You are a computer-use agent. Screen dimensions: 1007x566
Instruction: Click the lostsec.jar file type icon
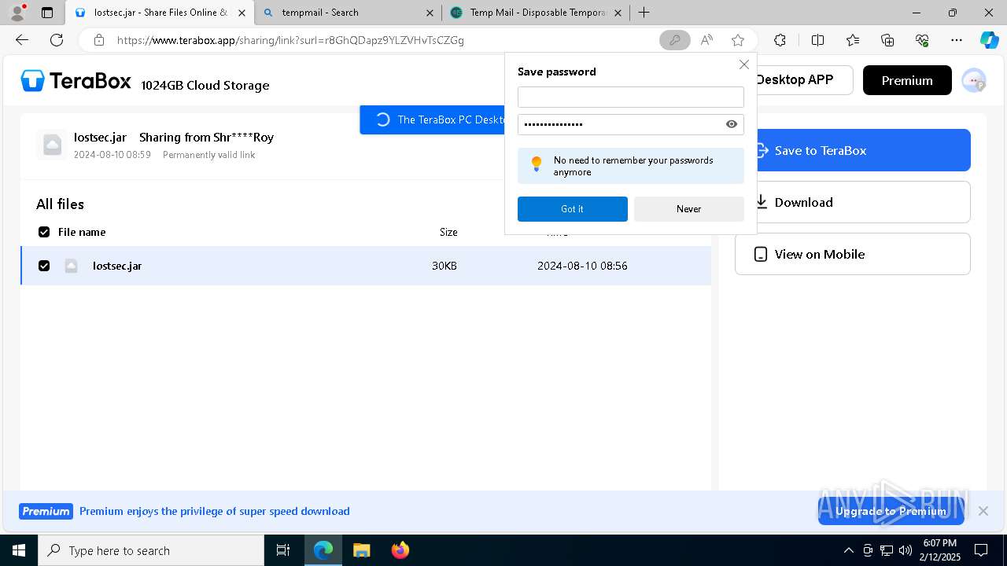pyautogui.click(x=71, y=266)
